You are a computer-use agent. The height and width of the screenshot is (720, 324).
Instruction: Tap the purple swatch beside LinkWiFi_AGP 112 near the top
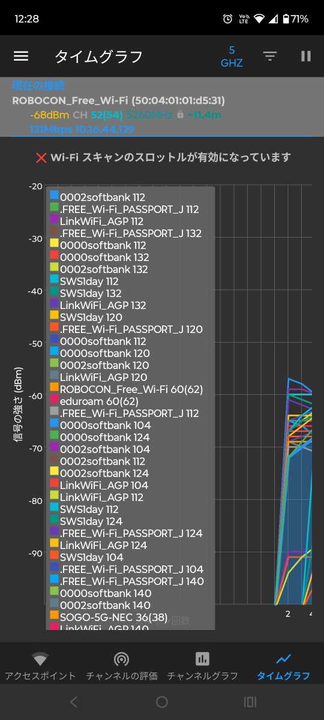[54, 220]
